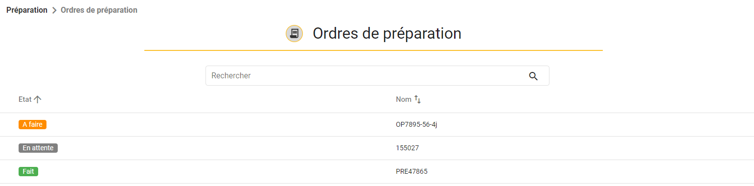The height and width of the screenshot is (186, 754).
Task: Select the green Fait status badge
Action: tap(28, 171)
